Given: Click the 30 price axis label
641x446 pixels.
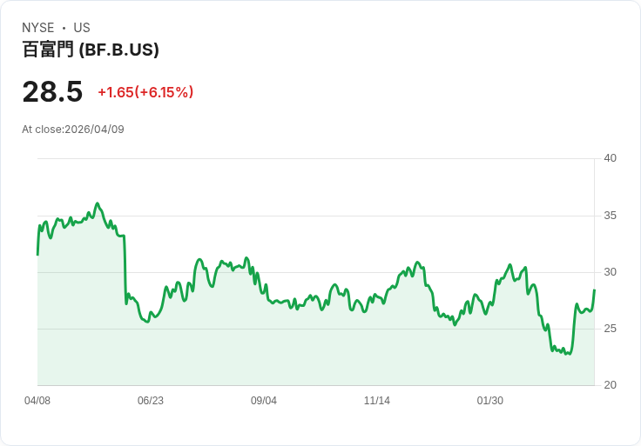Looking at the screenshot, I should pyautogui.click(x=610, y=272).
